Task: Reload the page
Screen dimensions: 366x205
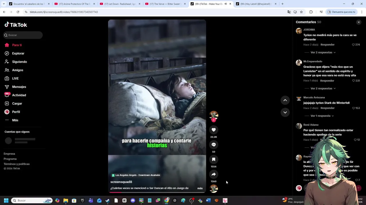Action: (18, 12)
